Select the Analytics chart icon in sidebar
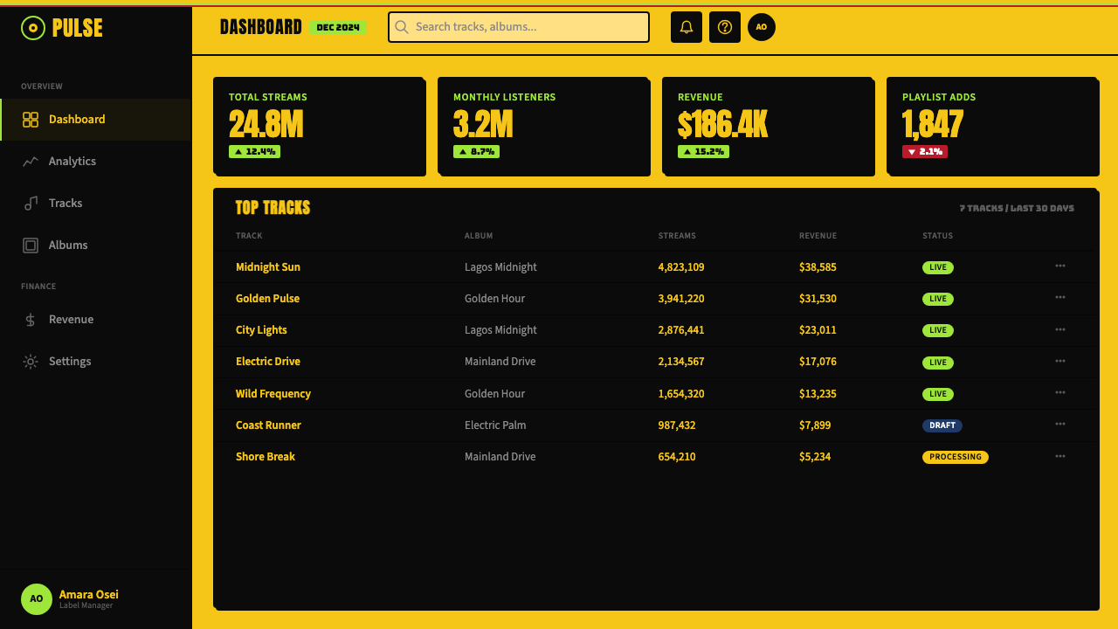 click(x=31, y=162)
